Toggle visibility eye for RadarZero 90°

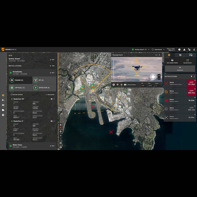click(x=51, y=99)
